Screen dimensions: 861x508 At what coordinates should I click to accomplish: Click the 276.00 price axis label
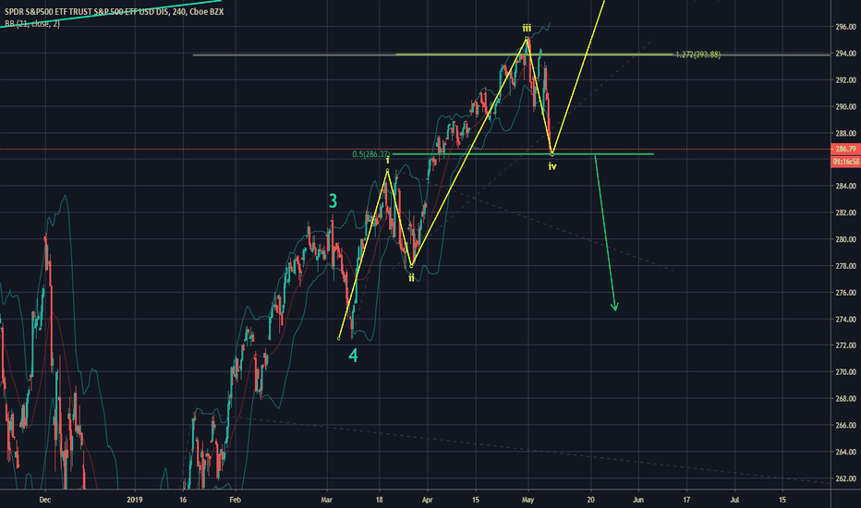pos(845,293)
